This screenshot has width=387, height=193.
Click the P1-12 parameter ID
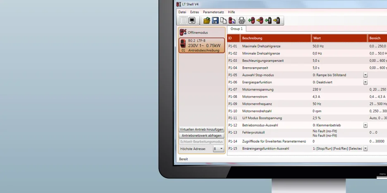click(232, 125)
